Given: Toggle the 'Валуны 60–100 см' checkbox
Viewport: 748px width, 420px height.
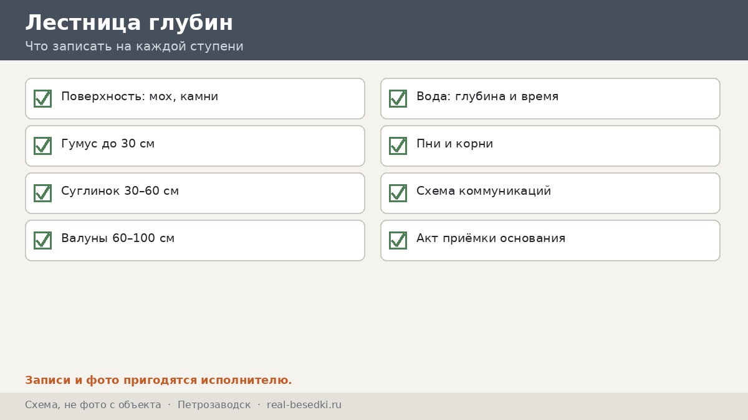Looking at the screenshot, I should 42,240.
